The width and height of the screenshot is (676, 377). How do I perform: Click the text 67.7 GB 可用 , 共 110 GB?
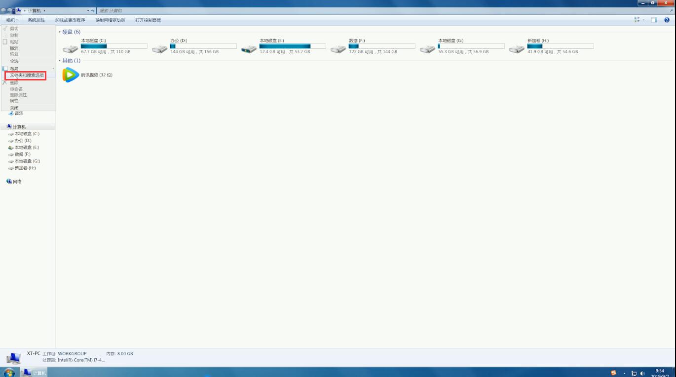tap(106, 52)
